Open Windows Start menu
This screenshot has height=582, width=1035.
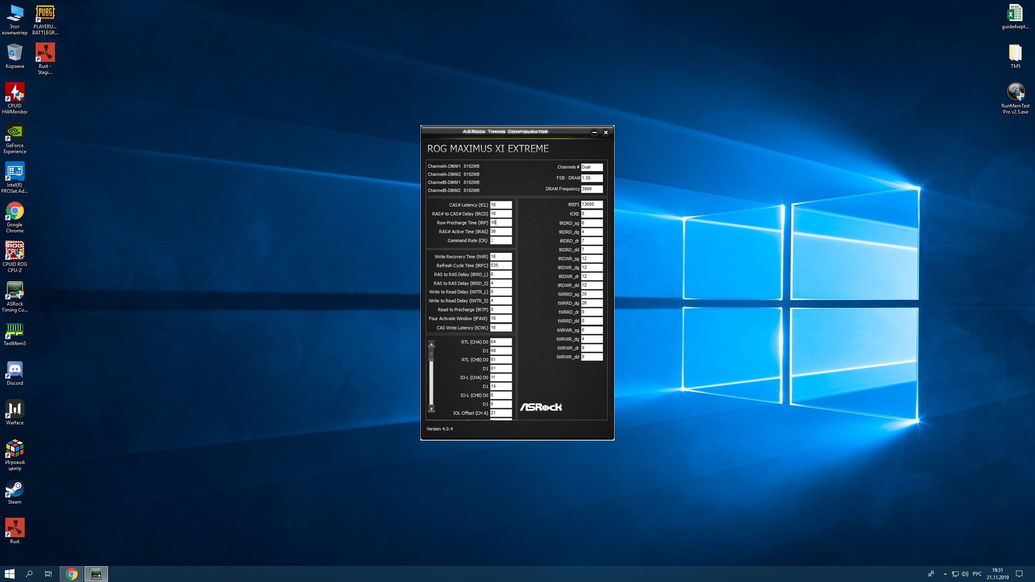10,574
